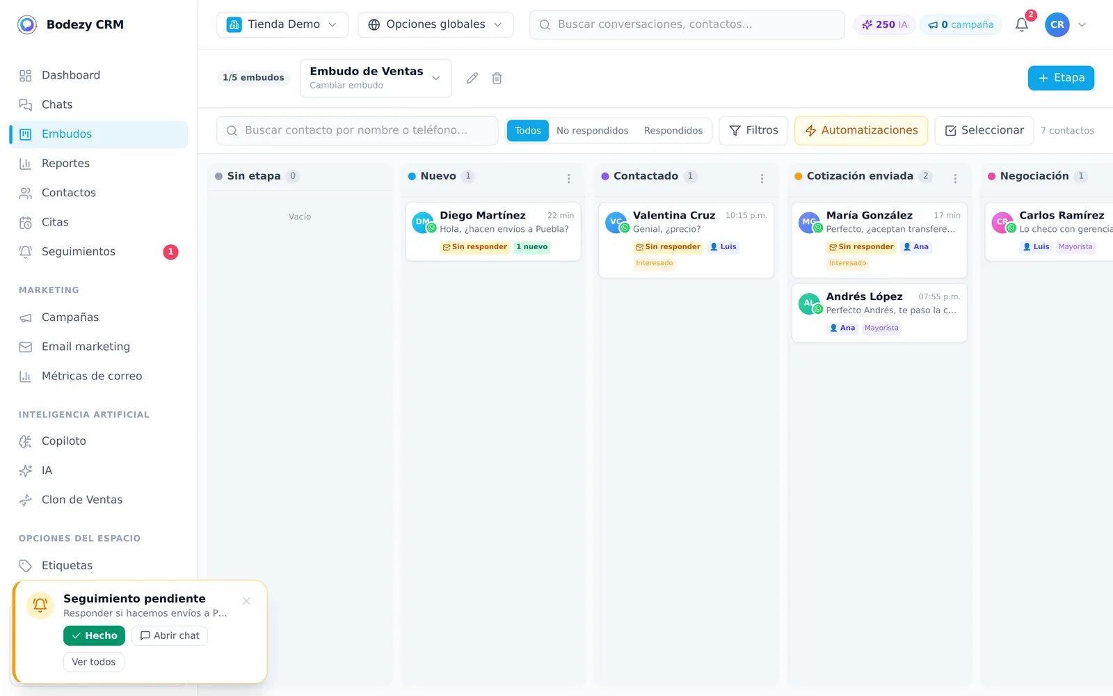
Task: Click Sin responder tag on María's card
Action: click(x=861, y=247)
